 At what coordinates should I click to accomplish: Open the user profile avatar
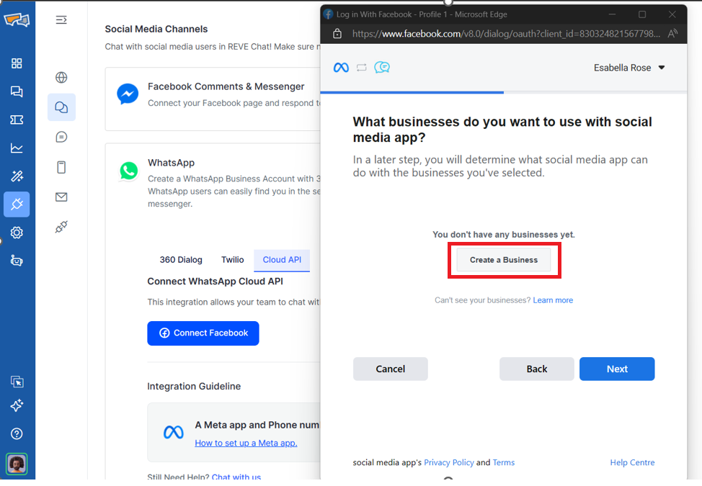click(x=17, y=464)
